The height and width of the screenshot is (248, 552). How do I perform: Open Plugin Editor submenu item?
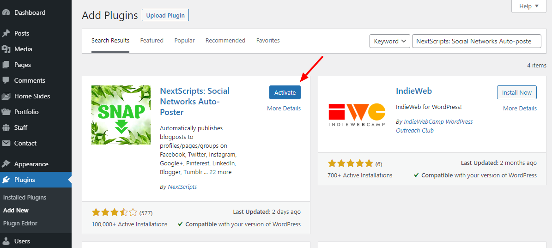tap(20, 224)
